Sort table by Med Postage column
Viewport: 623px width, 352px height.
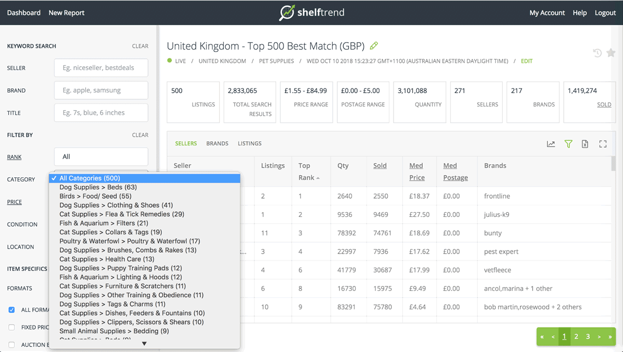[455, 172]
